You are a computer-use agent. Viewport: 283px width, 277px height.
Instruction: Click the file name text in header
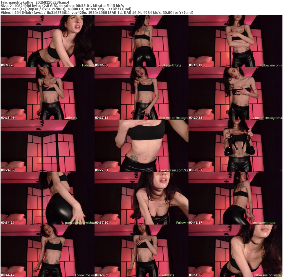35,2
